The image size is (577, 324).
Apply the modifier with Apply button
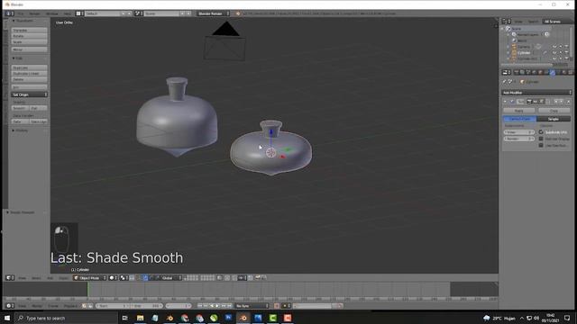519,110
